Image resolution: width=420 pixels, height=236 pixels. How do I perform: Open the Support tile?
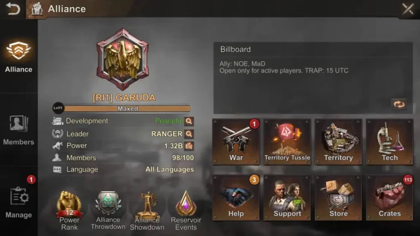tap(287, 198)
